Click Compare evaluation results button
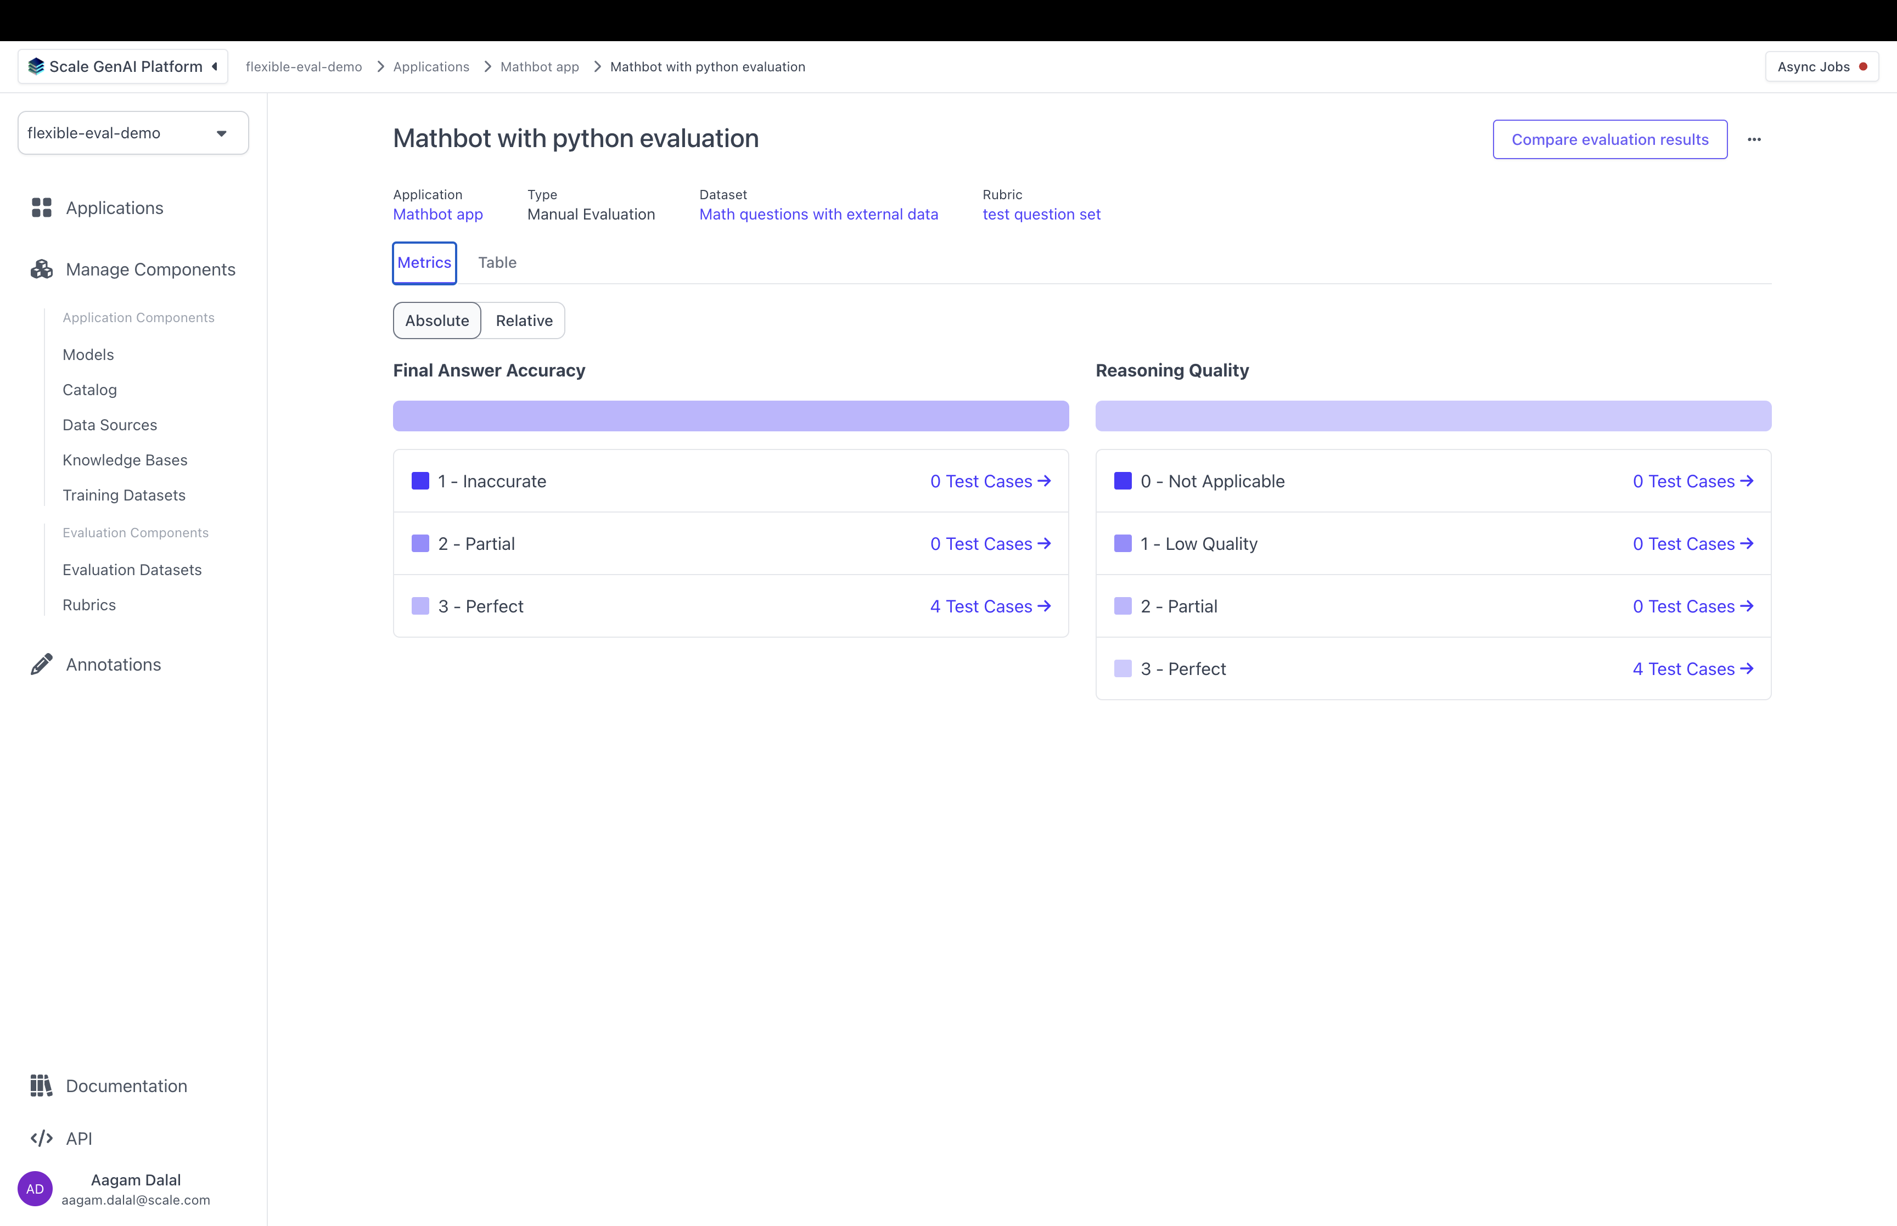 [x=1609, y=139]
